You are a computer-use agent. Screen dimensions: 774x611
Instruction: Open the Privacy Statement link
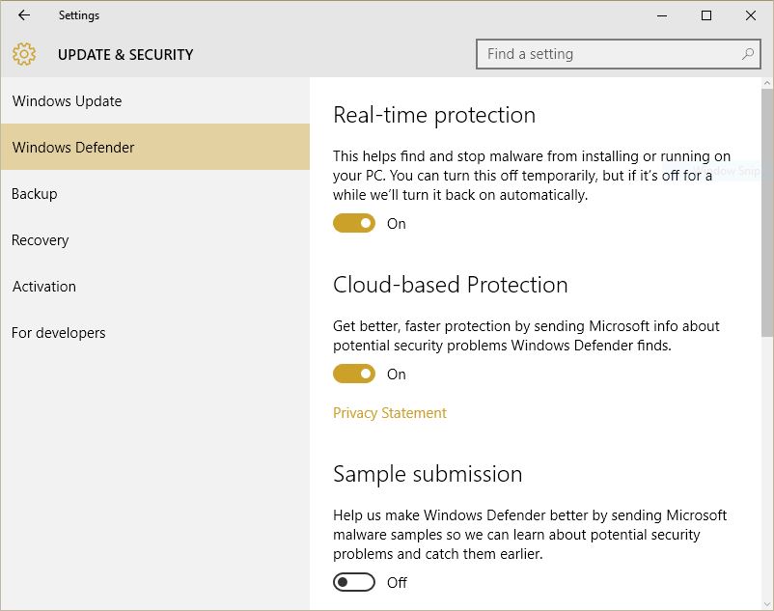coord(389,412)
